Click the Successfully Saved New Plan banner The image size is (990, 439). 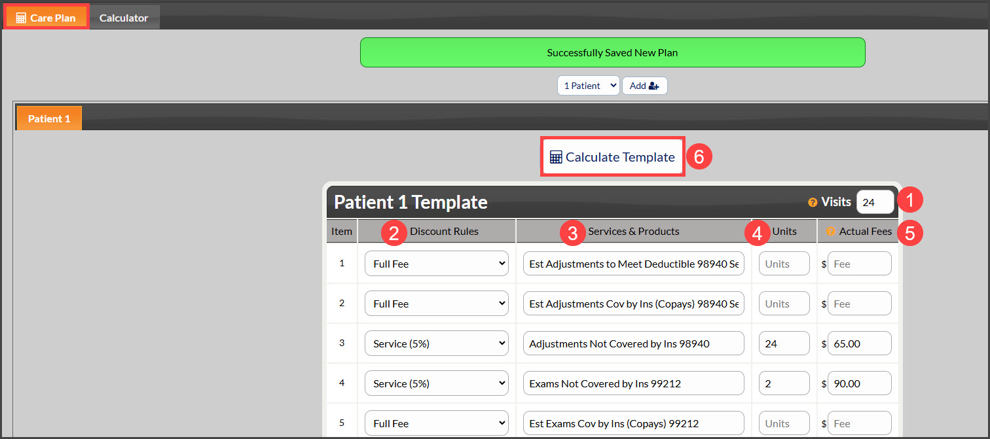tap(612, 52)
